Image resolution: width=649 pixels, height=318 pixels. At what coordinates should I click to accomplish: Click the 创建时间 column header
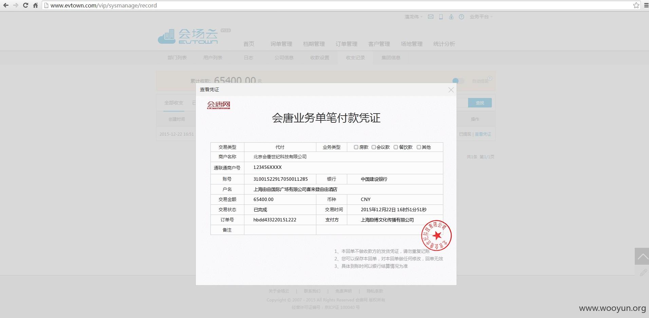(x=177, y=119)
